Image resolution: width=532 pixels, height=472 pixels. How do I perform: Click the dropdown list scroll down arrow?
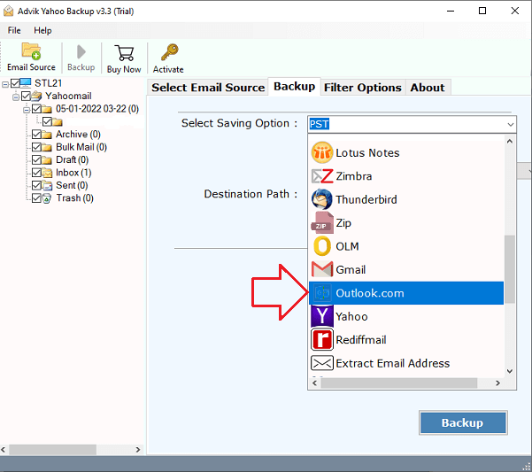pyautogui.click(x=510, y=371)
